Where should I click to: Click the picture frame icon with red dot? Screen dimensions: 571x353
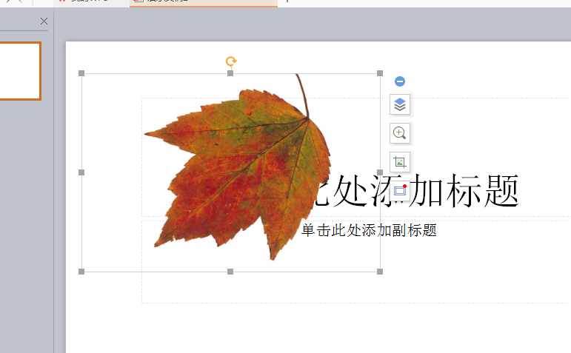point(400,190)
